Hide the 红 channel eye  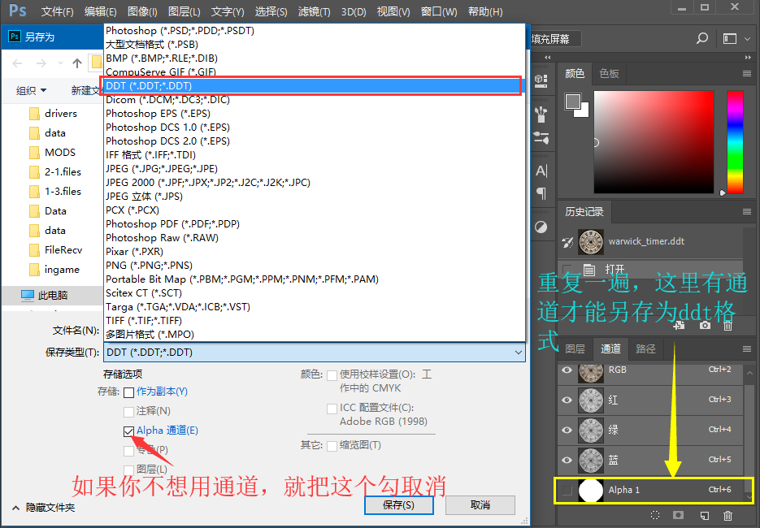(x=567, y=400)
